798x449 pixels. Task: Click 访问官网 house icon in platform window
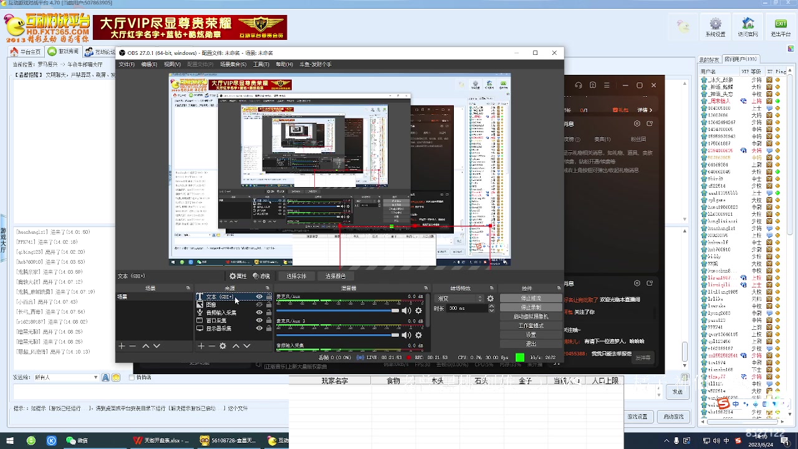pyautogui.click(x=748, y=28)
